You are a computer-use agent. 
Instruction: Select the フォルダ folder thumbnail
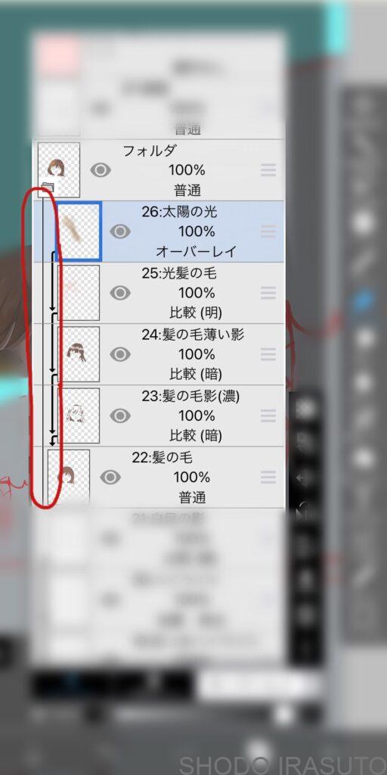(x=59, y=170)
